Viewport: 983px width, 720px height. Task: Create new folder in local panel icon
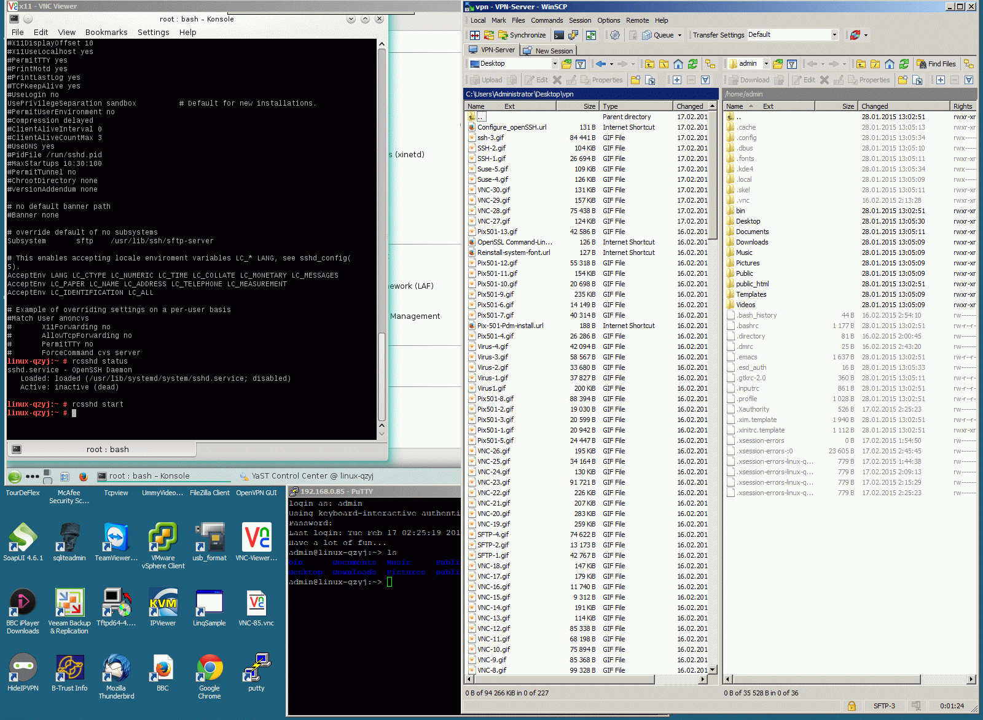636,80
